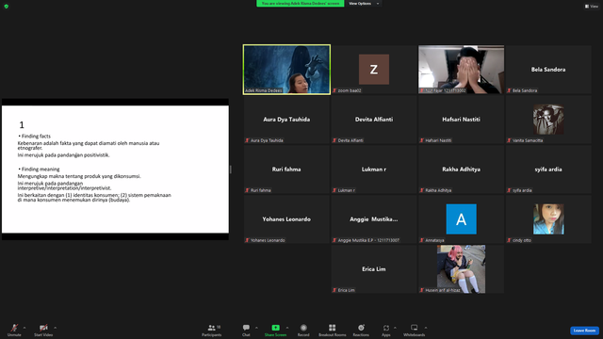Select the cindy otto photo tile
Viewport: 603px width, 339px height.
click(x=548, y=219)
